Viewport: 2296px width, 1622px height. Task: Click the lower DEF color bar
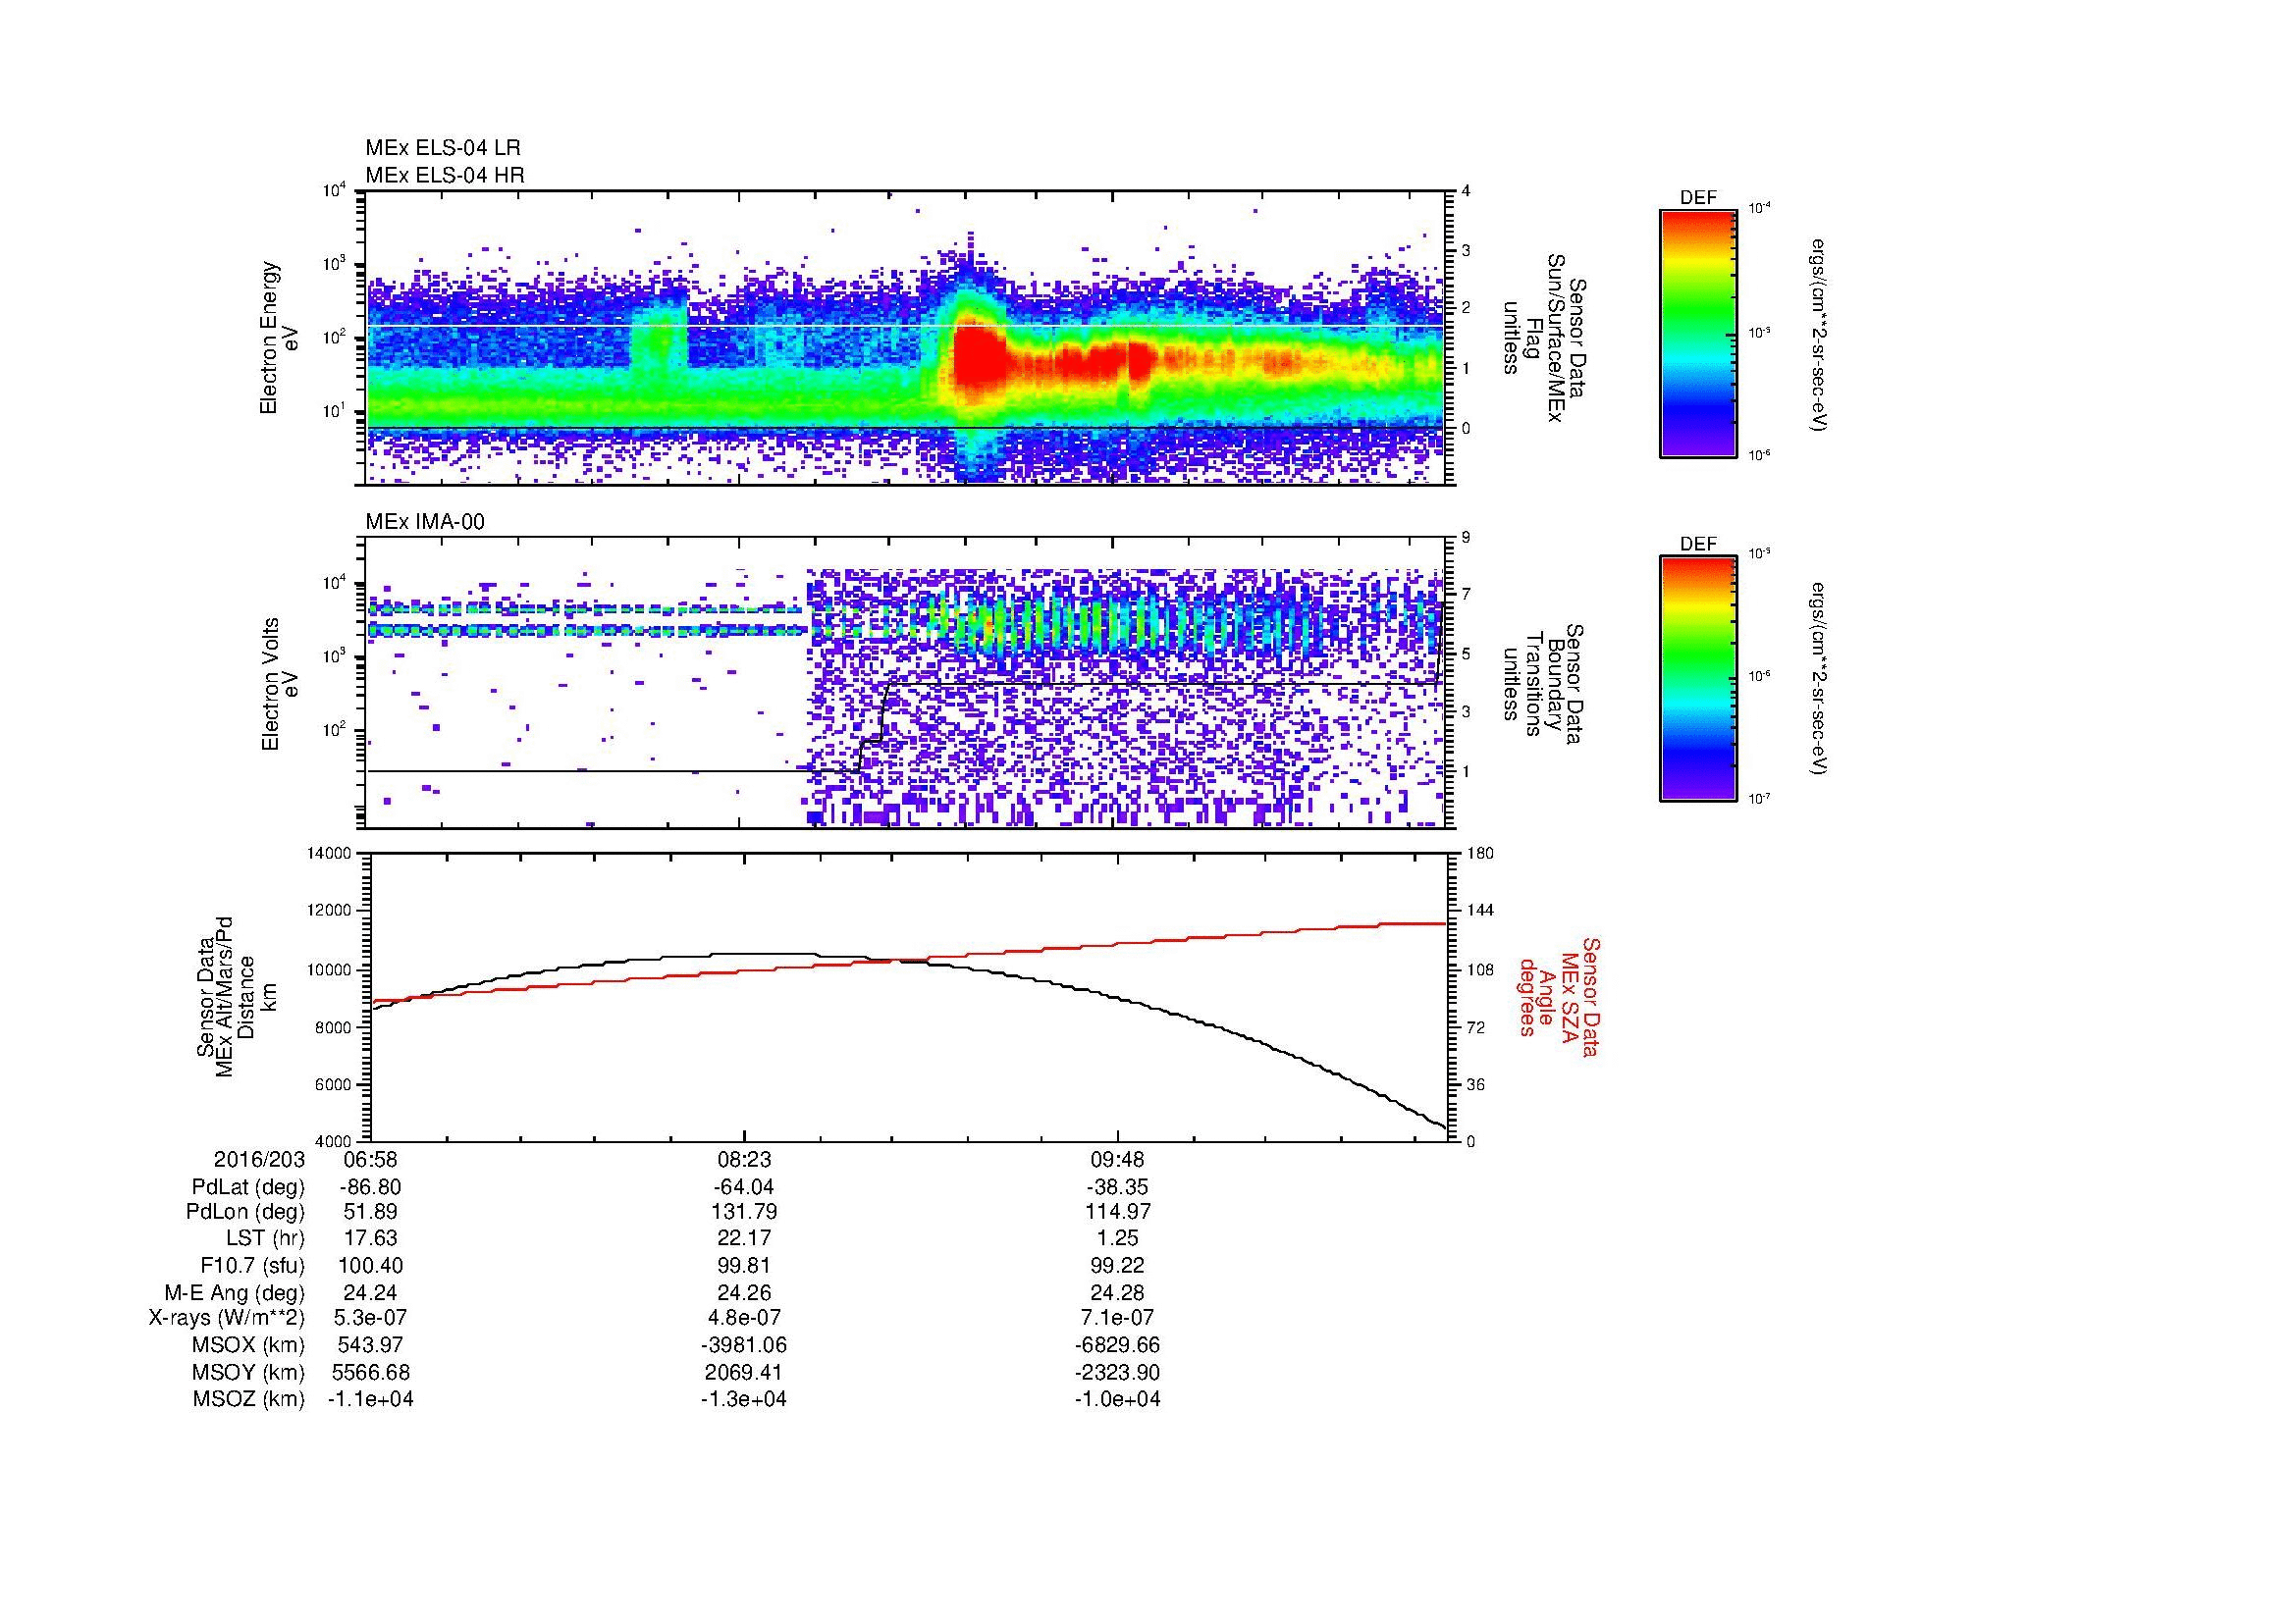coord(1698,679)
